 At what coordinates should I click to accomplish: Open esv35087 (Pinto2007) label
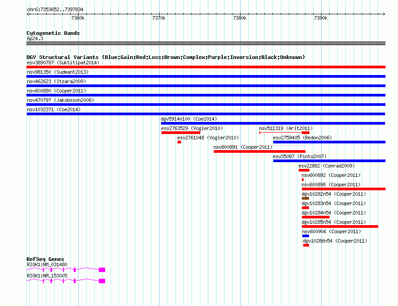pyautogui.click(x=300, y=156)
